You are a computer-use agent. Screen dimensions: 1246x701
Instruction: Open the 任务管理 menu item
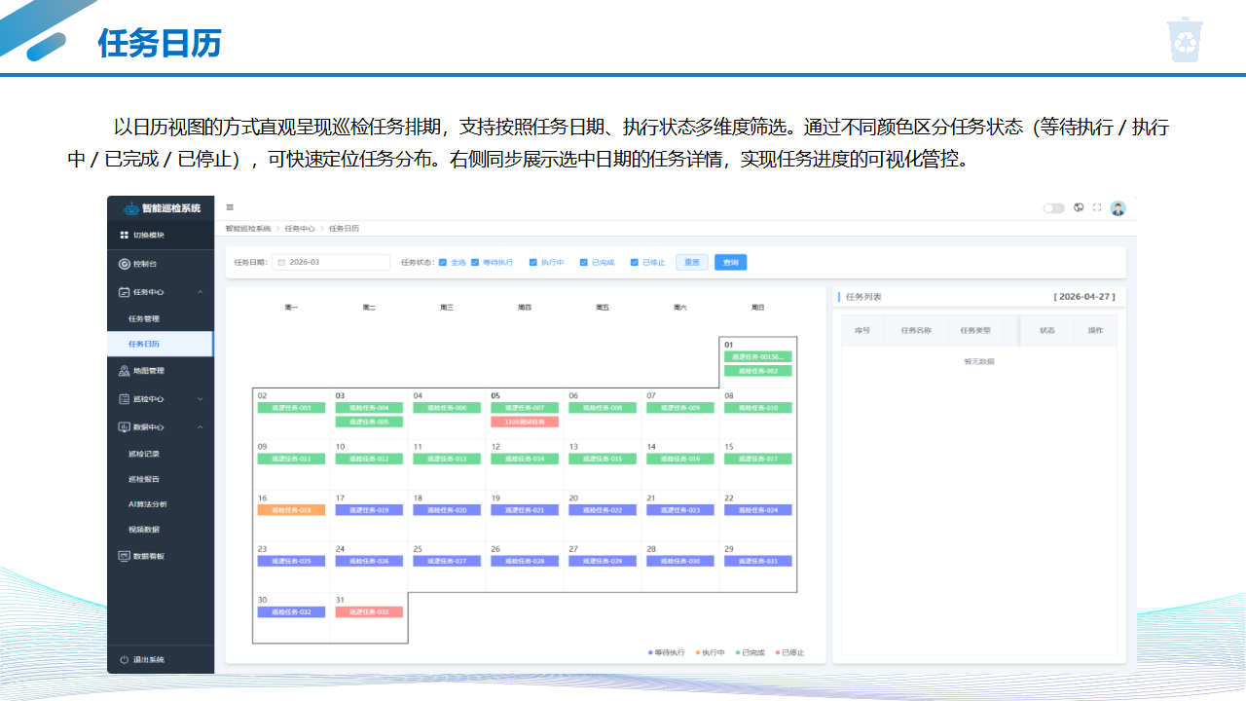tap(144, 318)
